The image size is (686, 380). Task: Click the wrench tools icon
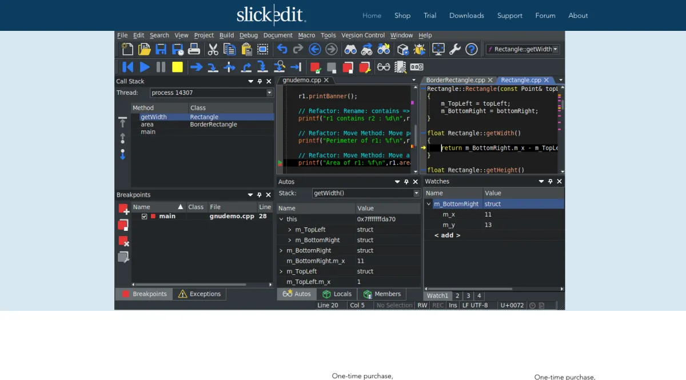tap(455, 49)
